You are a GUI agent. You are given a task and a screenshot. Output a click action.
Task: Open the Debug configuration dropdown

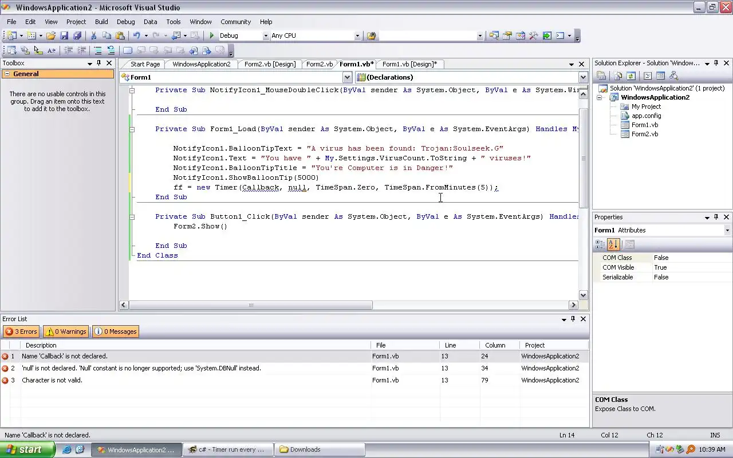(265, 35)
